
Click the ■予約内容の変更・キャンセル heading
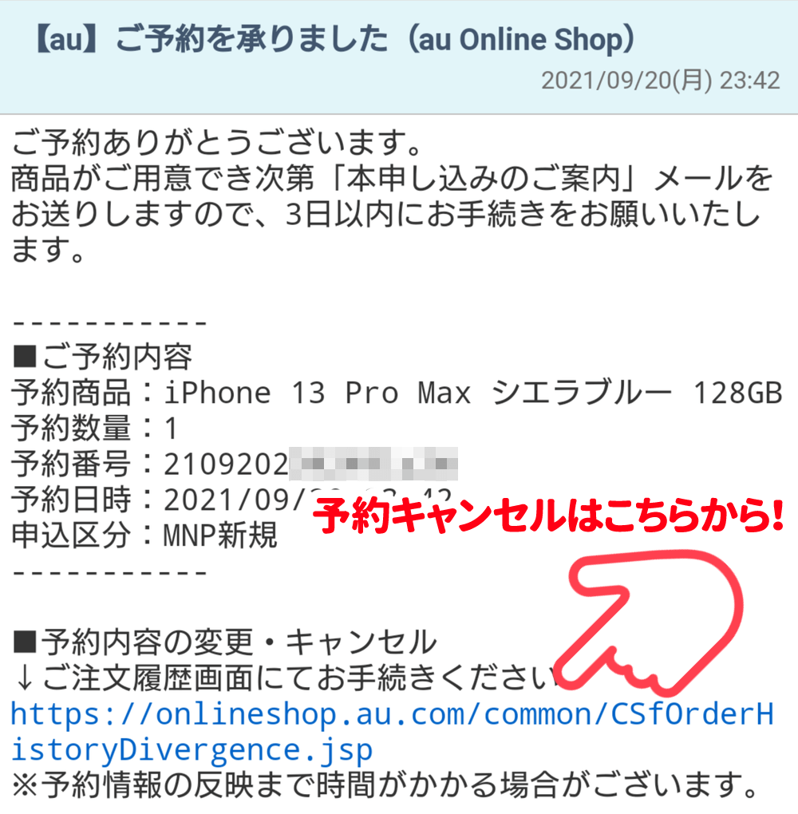(225, 642)
